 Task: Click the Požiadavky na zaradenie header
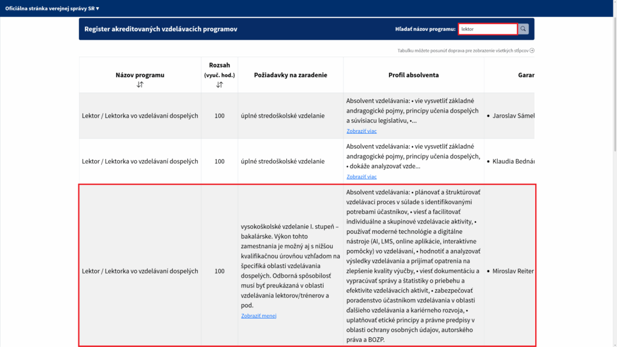coord(290,75)
